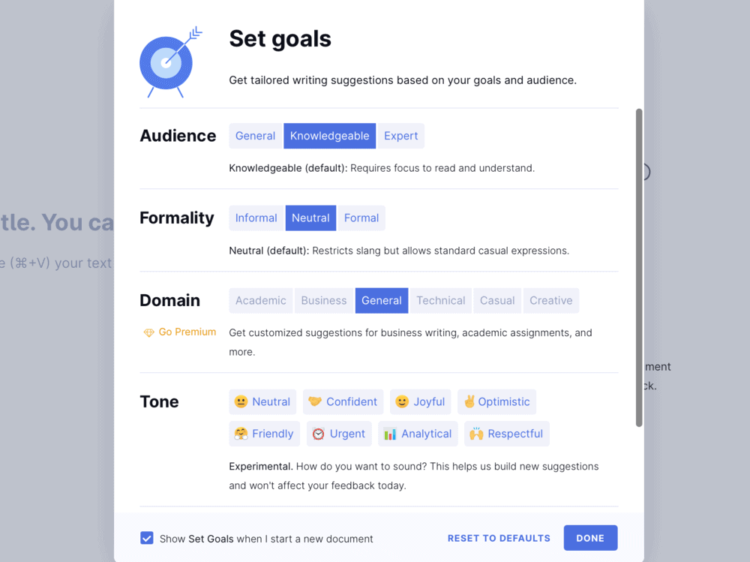The image size is (750, 562).
Task: Click the dialog's vertical scrollbar
Action: (639, 268)
